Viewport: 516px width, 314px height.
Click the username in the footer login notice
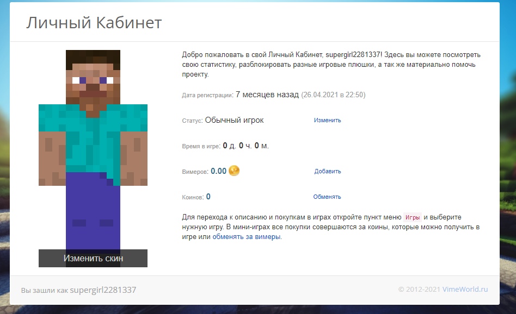pos(103,290)
